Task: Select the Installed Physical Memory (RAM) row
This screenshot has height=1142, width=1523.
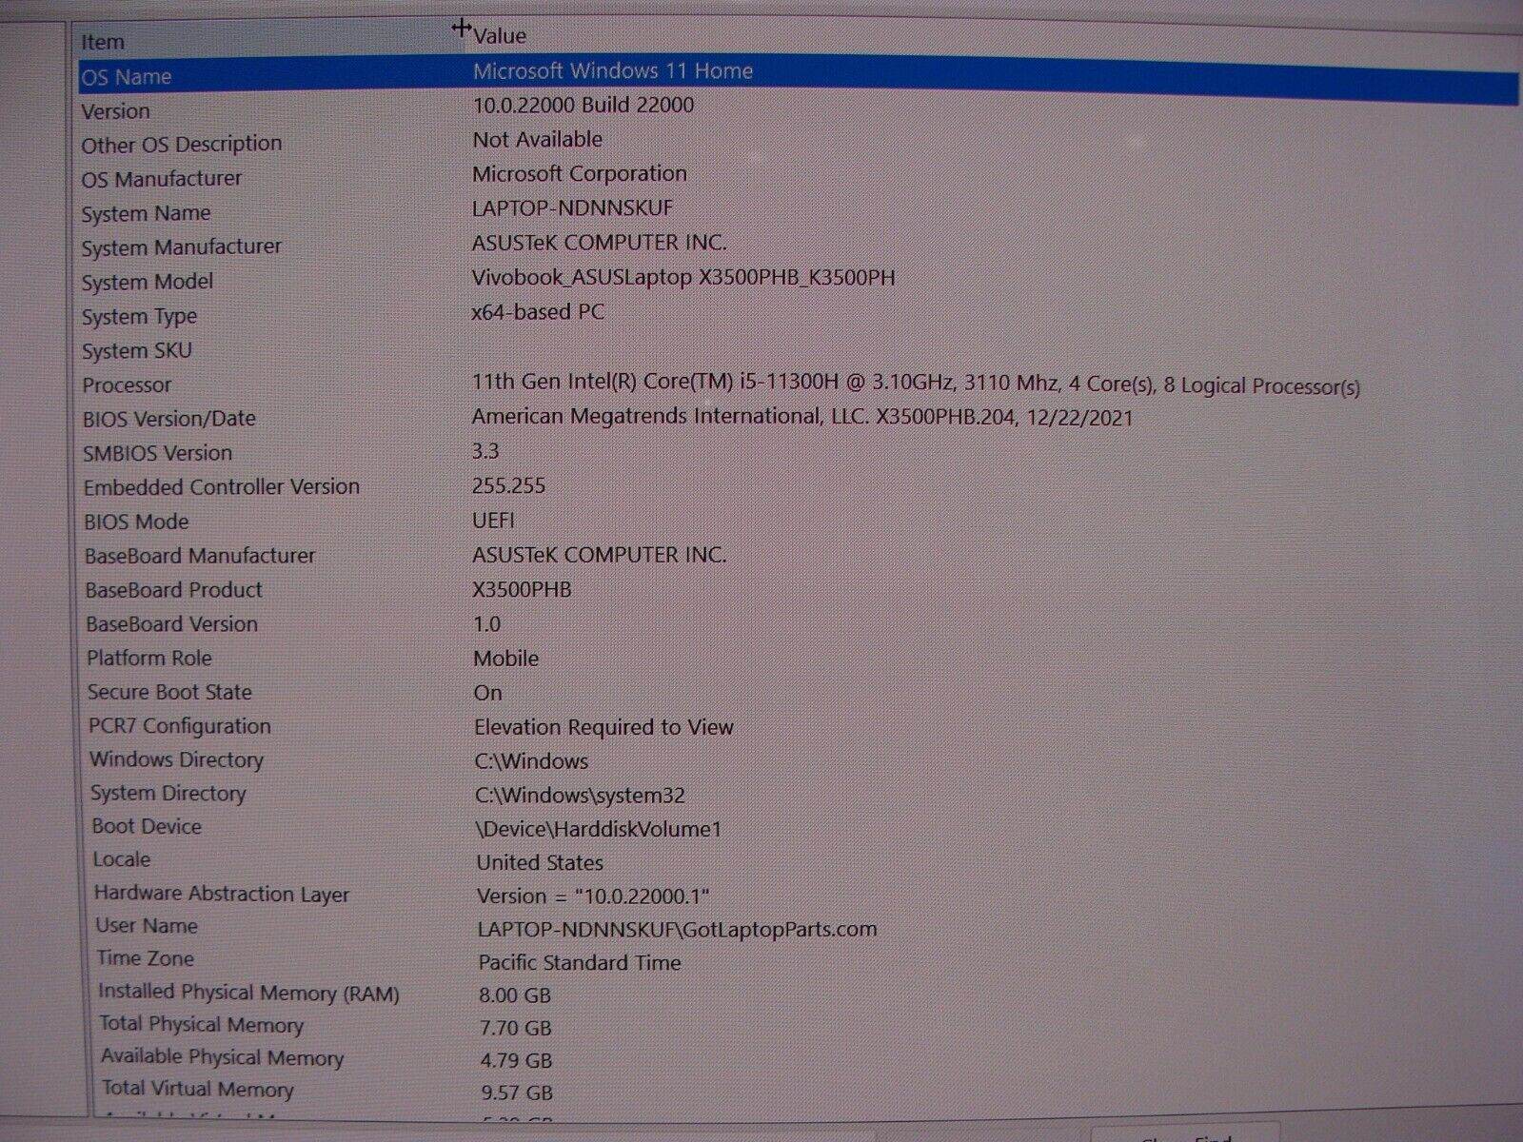Action: coord(248,993)
